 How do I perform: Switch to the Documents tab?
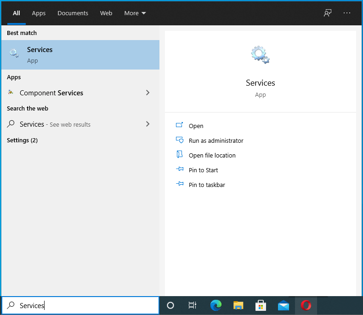coord(73,13)
